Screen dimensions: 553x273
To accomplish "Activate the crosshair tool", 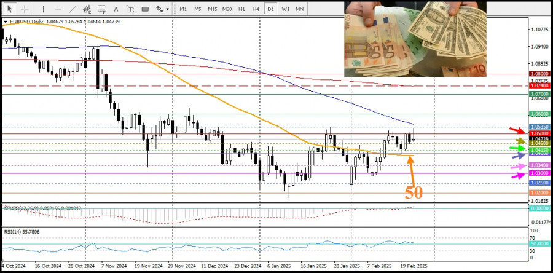I will tap(25, 9).
